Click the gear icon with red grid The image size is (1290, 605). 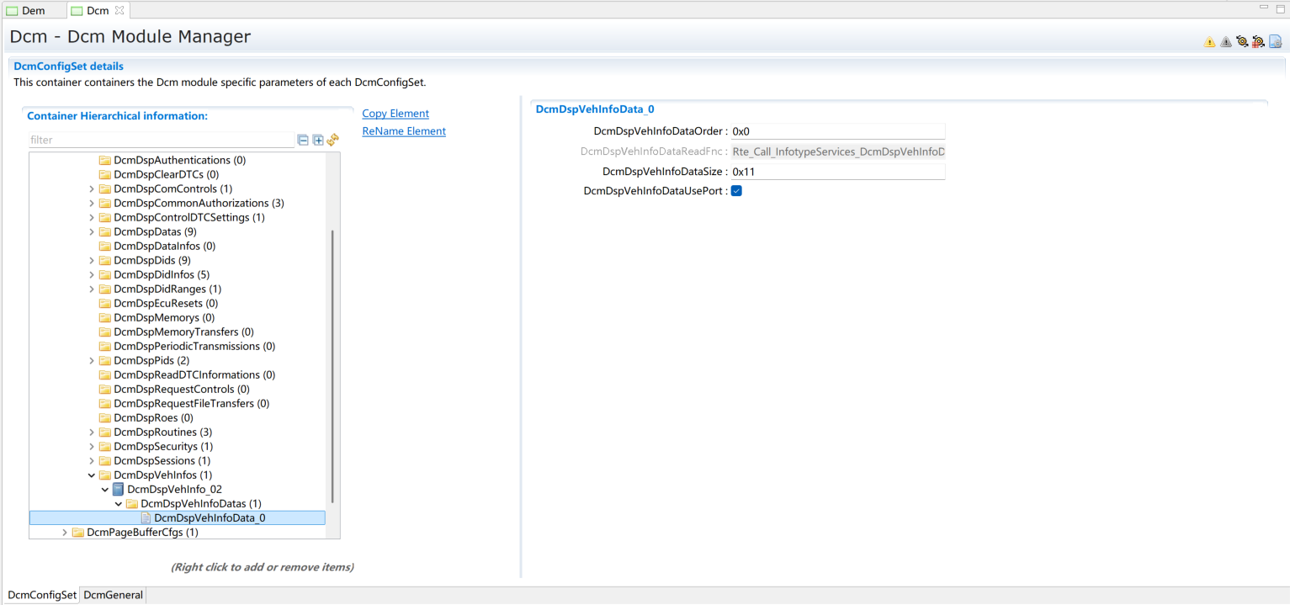click(1258, 42)
